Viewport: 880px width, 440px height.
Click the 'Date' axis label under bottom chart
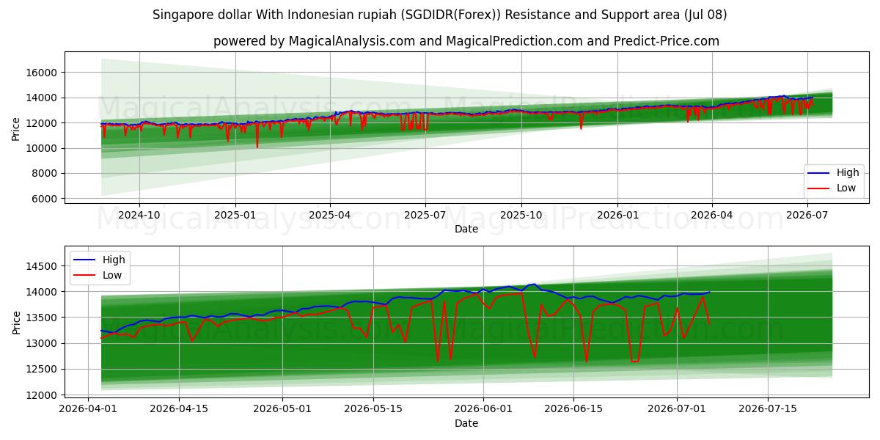point(466,423)
